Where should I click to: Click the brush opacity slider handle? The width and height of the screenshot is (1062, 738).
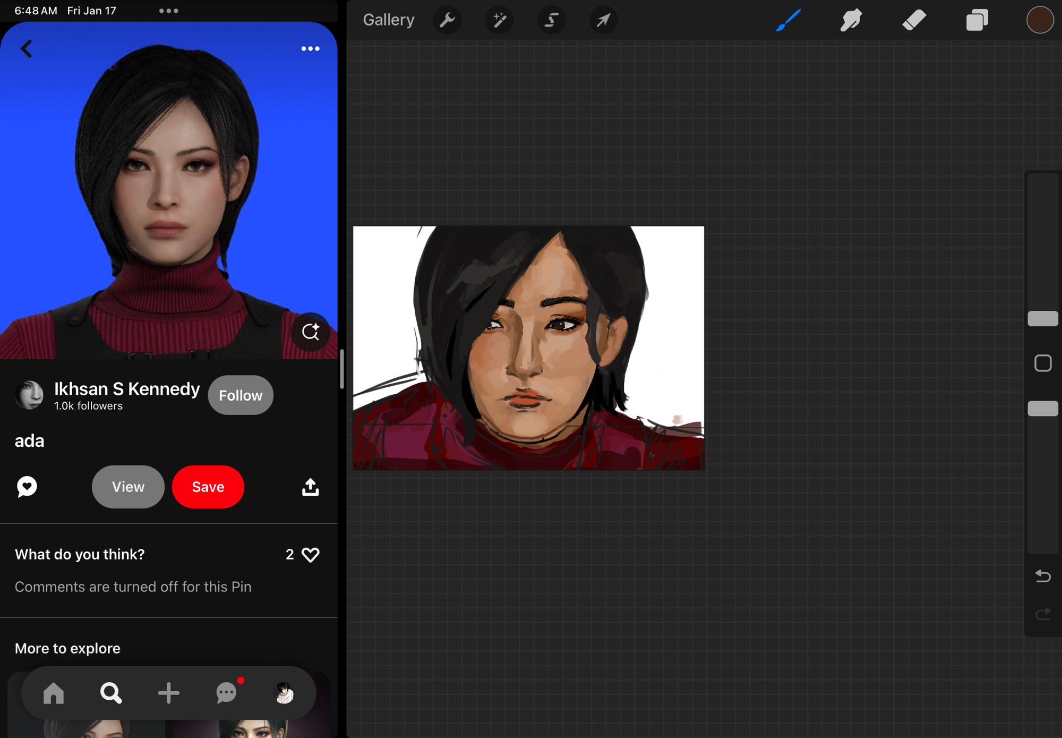click(x=1043, y=408)
